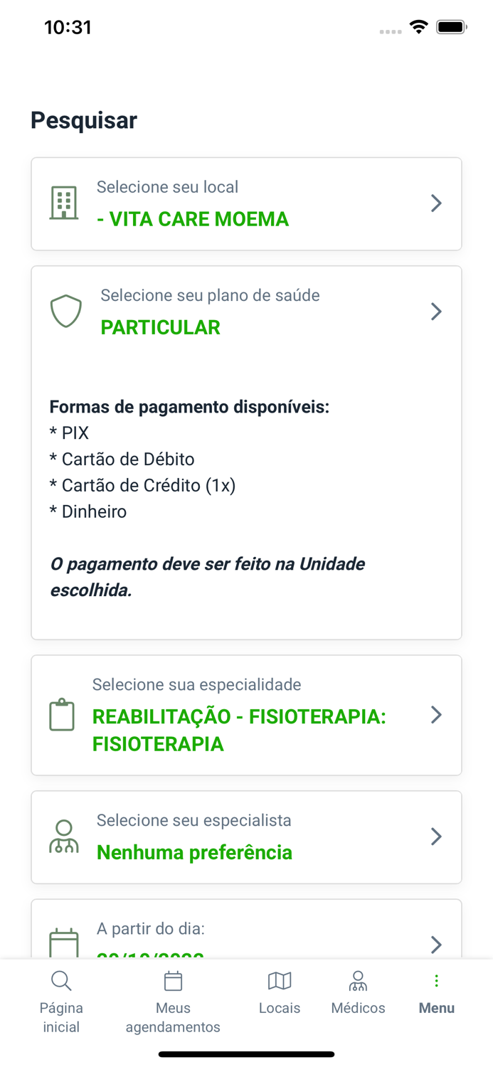Click the shield icon for health plan
The image size is (493, 1067).
(65, 311)
